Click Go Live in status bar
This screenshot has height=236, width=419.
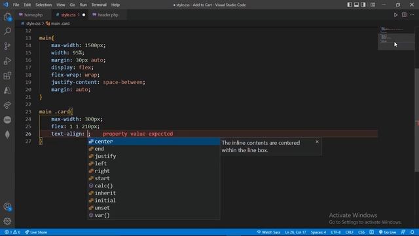point(388,232)
